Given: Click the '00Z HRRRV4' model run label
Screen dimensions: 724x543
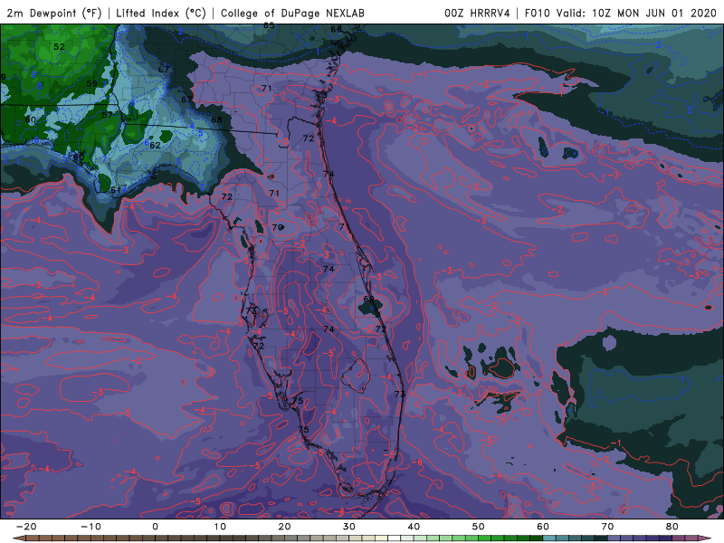Looking at the screenshot, I should [477, 13].
